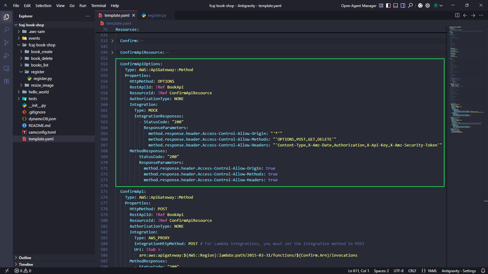Viewport: 488px width, 274px height.
Task: Open the Remote Explorer view
Action: click(6, 68)
